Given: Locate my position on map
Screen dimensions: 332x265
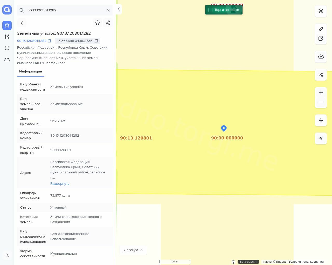Looking at the screenshot, I should [321, 138].
